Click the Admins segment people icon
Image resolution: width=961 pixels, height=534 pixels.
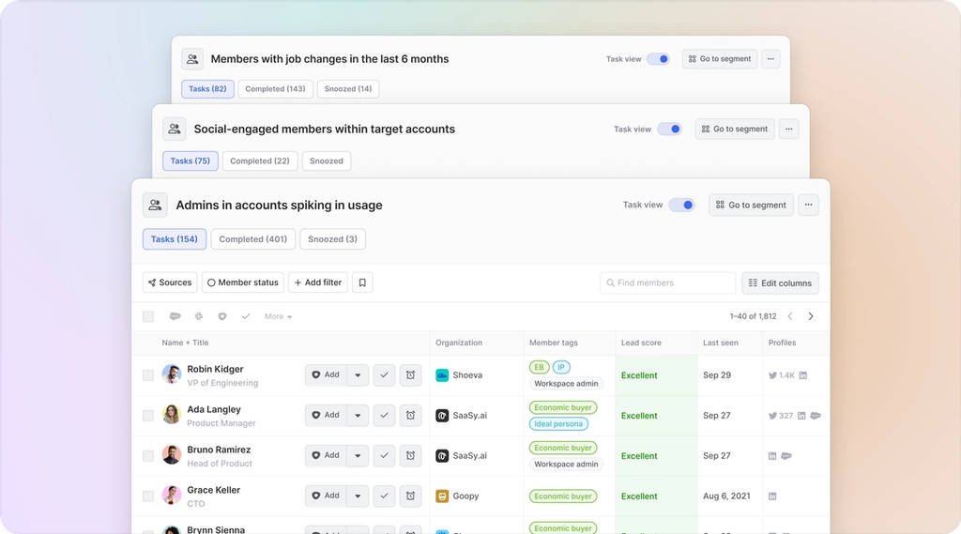[155, 205]
